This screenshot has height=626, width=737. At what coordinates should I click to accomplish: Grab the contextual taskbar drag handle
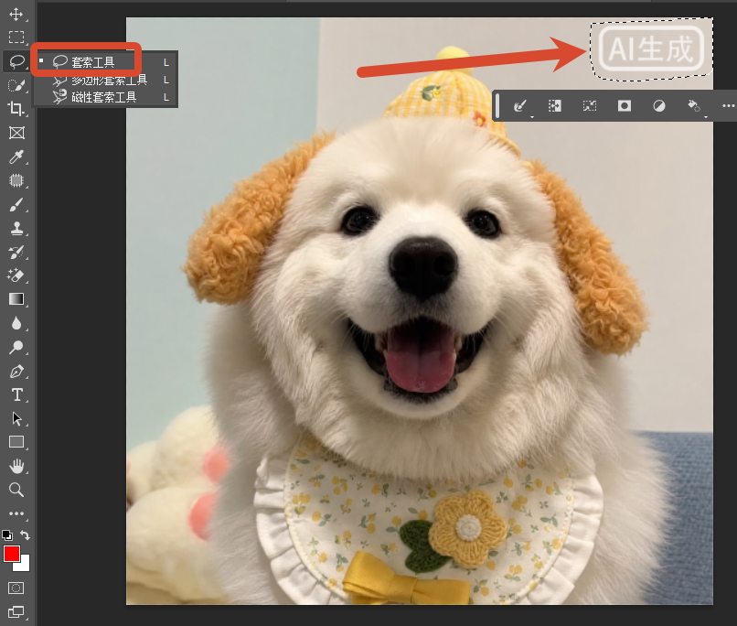[497, 106]
